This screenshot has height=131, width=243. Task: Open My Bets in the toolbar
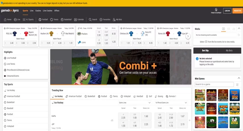pos(117,20)
